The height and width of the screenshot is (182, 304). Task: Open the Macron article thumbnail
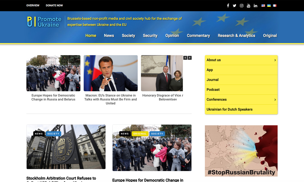pos(110,73)
